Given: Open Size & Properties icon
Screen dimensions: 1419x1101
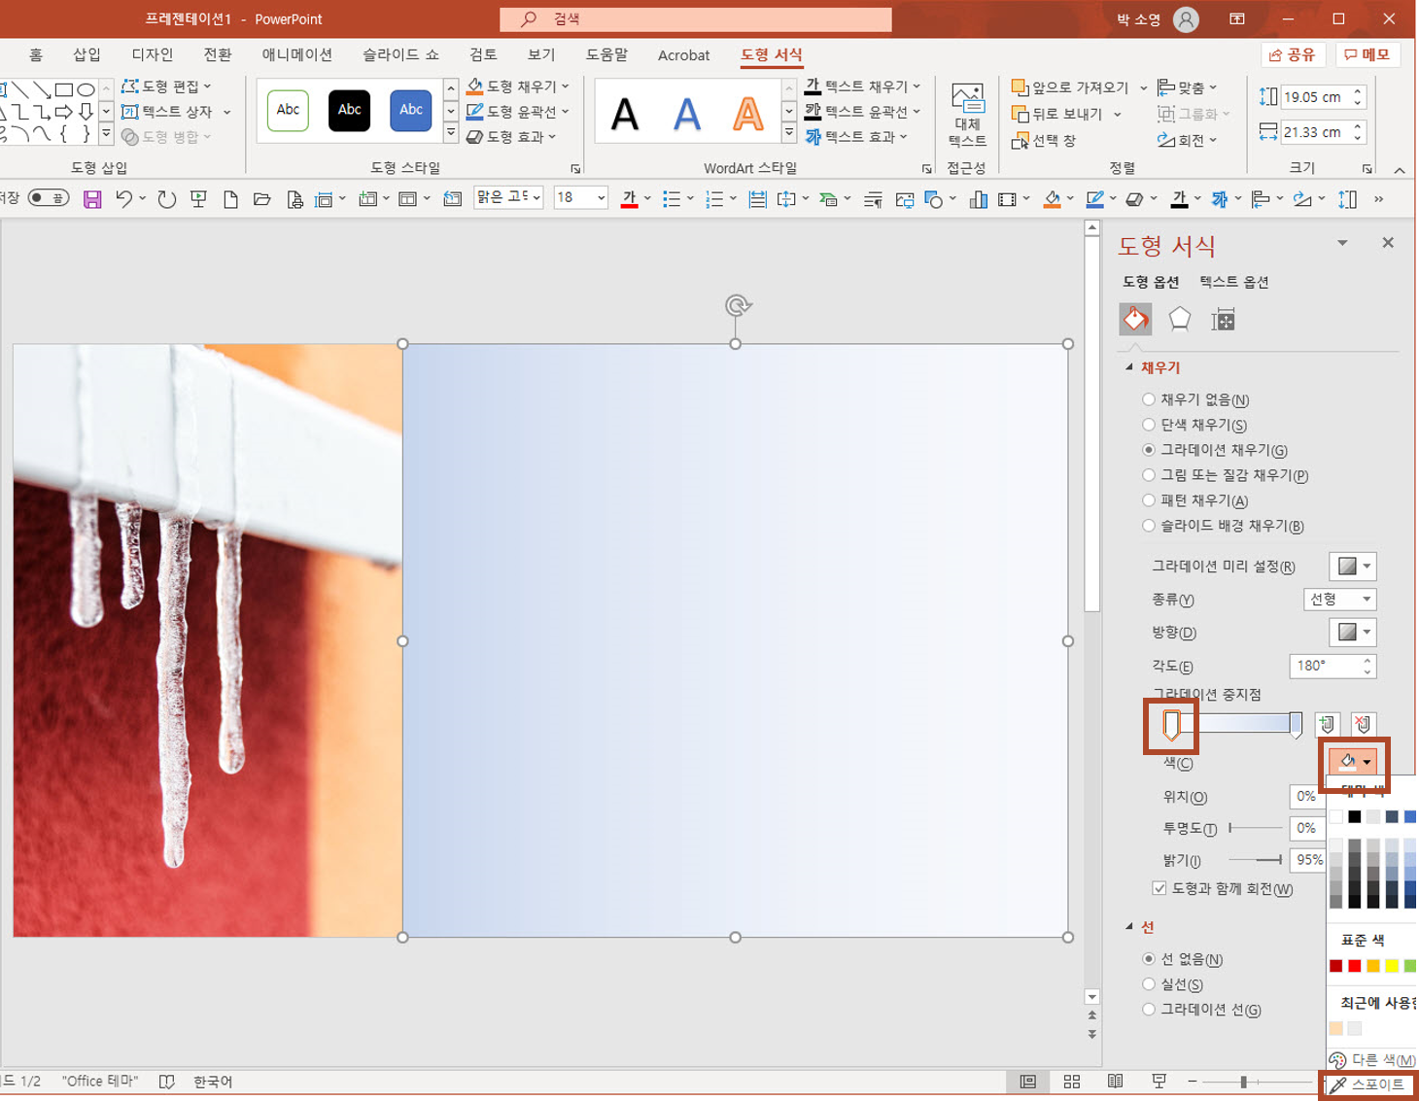Looking at the screenshot, I should (x=1223, y=319).
